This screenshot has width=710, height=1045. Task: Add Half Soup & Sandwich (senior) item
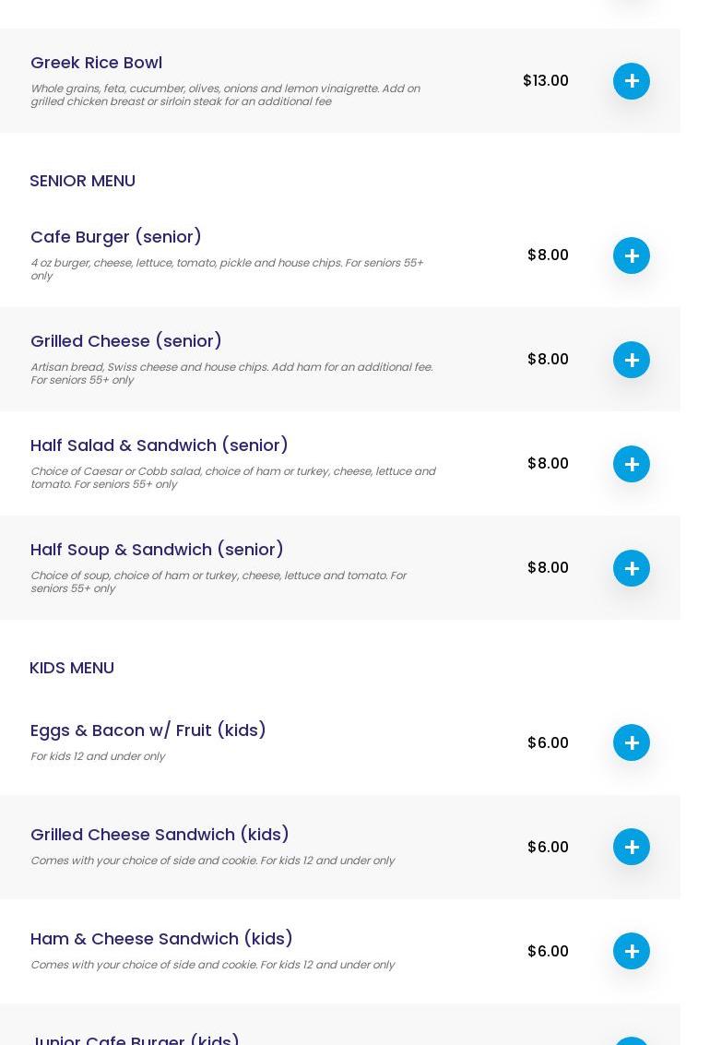click(632, 568)
